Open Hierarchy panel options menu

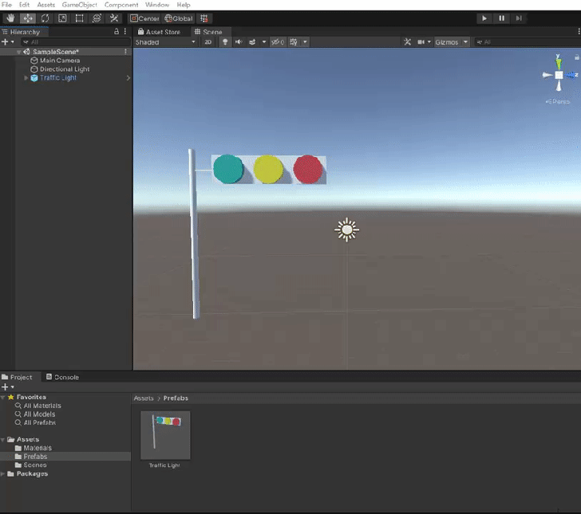coord(125,31)
